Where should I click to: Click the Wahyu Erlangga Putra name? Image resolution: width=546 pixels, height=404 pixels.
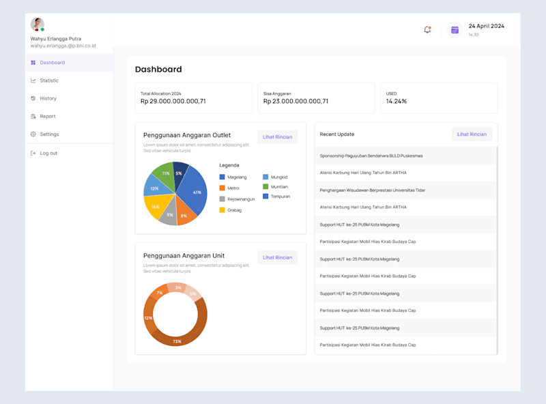56,39
